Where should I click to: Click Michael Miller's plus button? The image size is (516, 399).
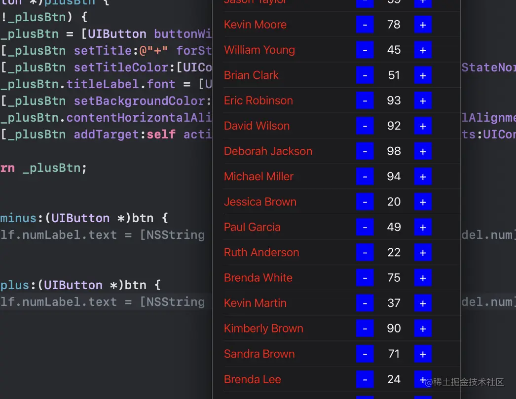[x=423, y=176]
